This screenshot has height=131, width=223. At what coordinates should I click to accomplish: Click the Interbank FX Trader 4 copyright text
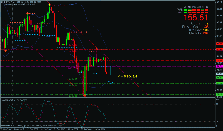click(x=32, y=126)
